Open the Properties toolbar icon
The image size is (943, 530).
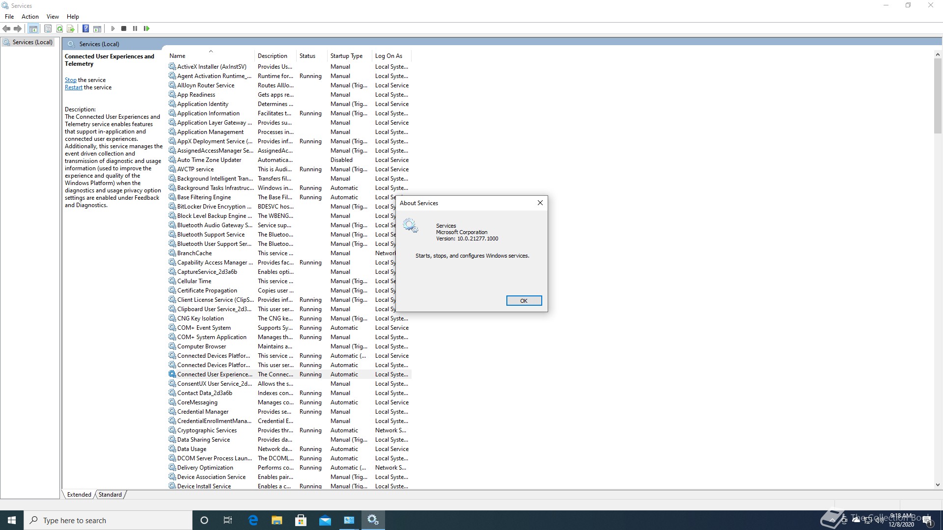point(48,28)
